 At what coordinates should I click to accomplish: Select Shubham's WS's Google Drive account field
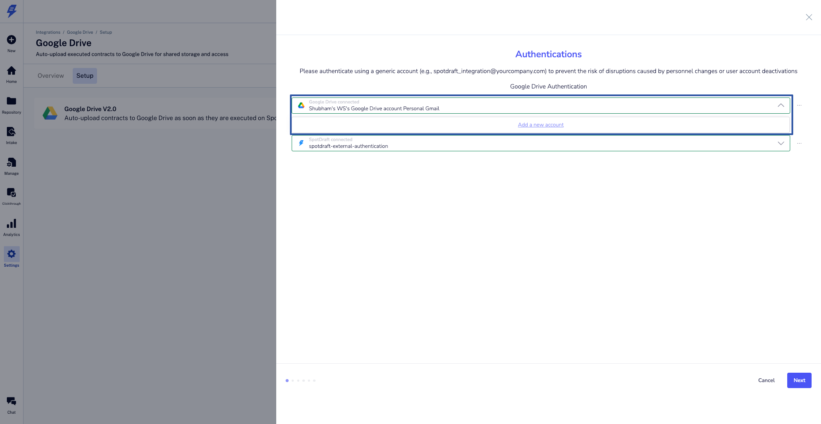[540, 106]
